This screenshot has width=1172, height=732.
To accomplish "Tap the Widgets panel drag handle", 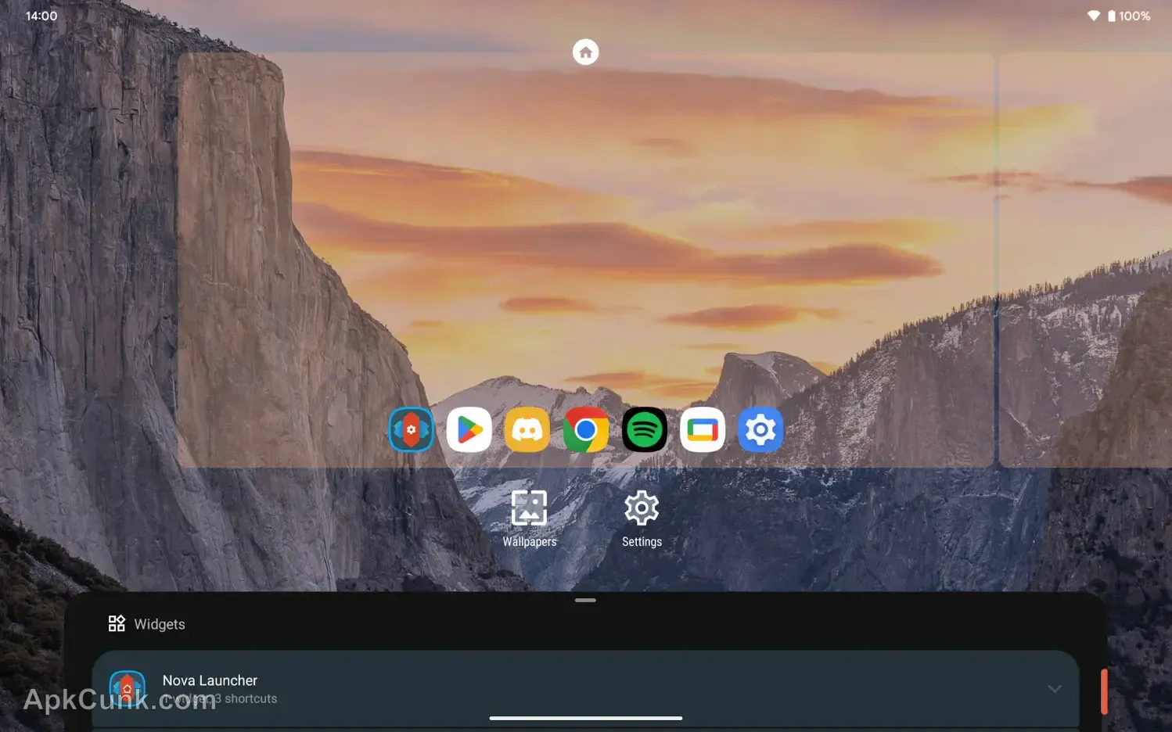I will click(585, 600).
